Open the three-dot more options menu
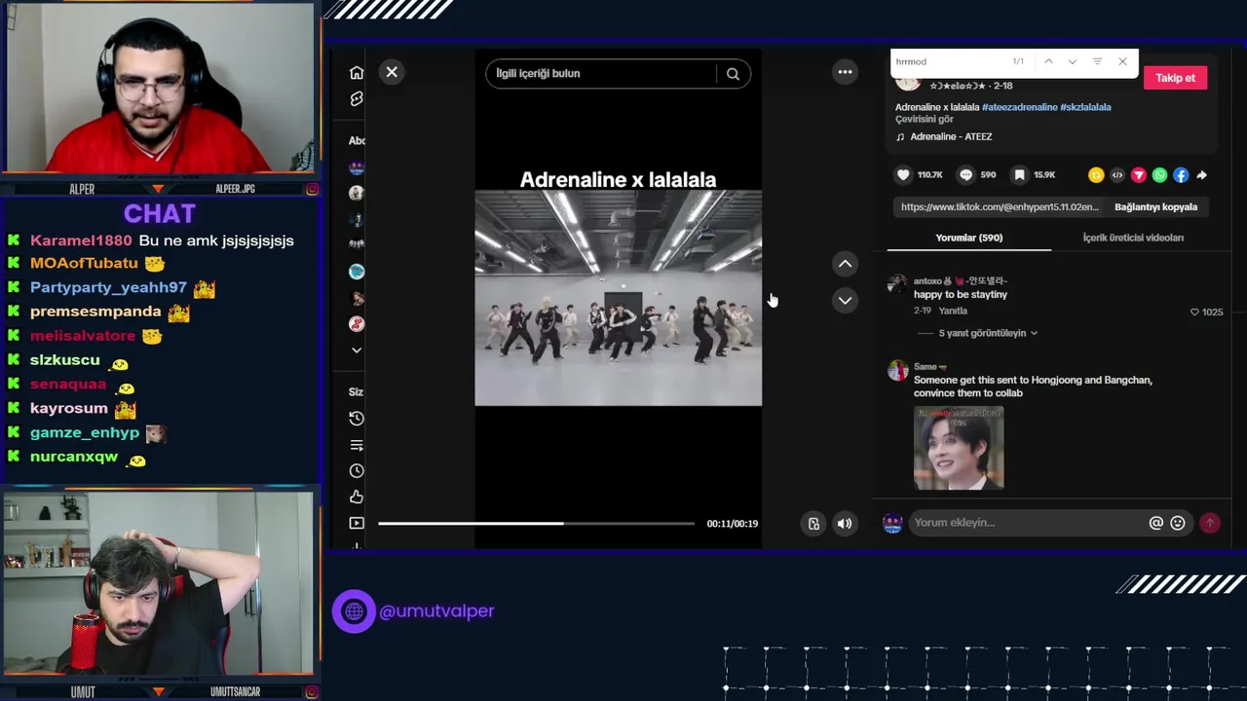This screenshot has width=1247, height=701. click(845, 72)
